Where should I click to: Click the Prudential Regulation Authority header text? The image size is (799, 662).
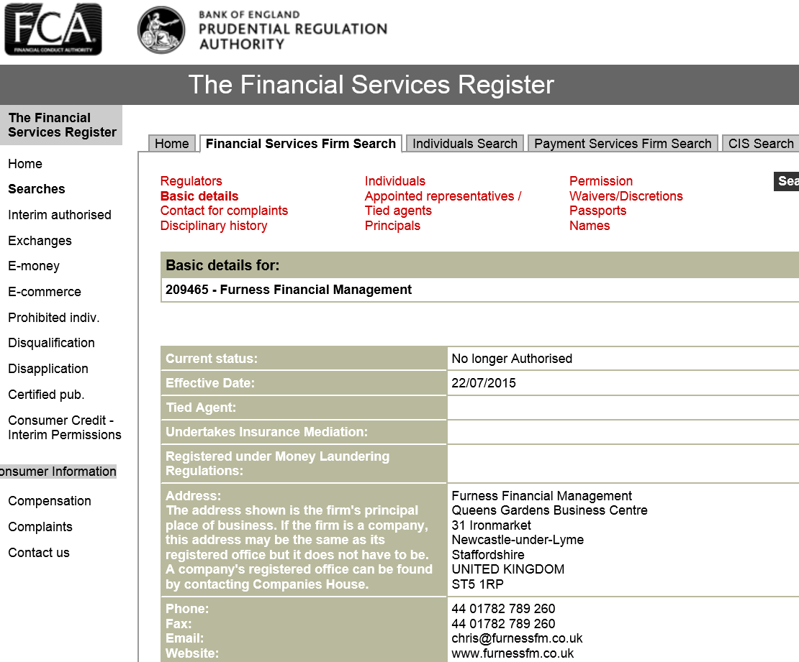click(x=293, y=36)
